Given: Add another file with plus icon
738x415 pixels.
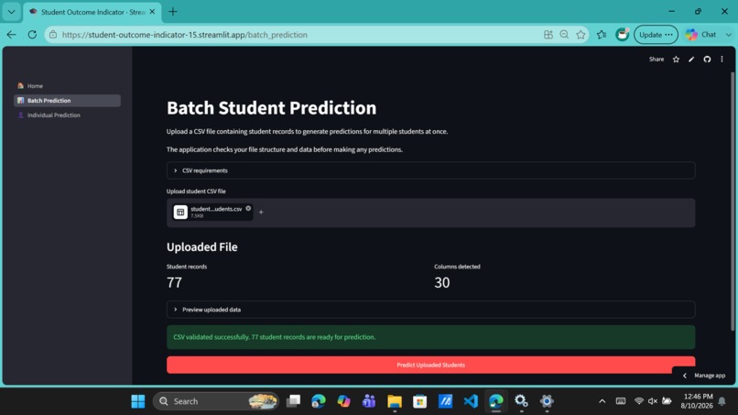Looking at the screenshot, I should 261,212.
